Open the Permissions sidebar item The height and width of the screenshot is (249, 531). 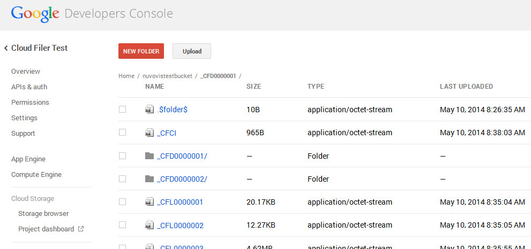coord(30,102)
